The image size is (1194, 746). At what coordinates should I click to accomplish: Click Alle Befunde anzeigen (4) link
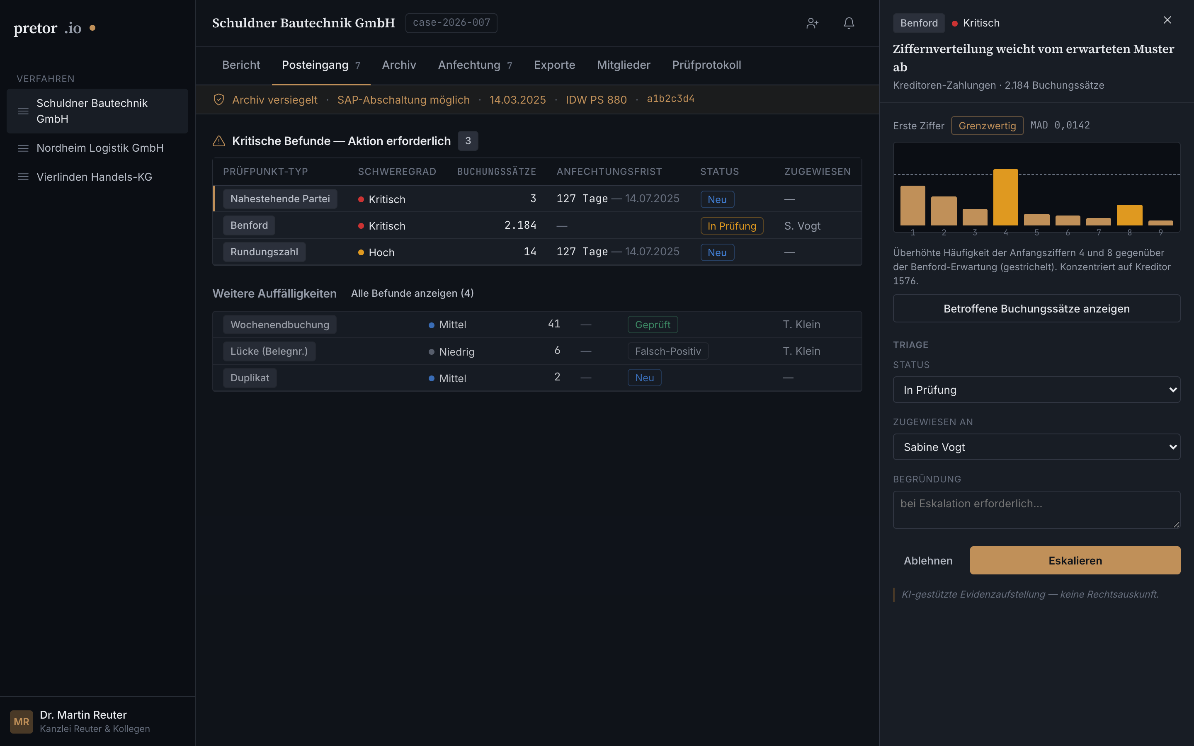coord(412,293)
